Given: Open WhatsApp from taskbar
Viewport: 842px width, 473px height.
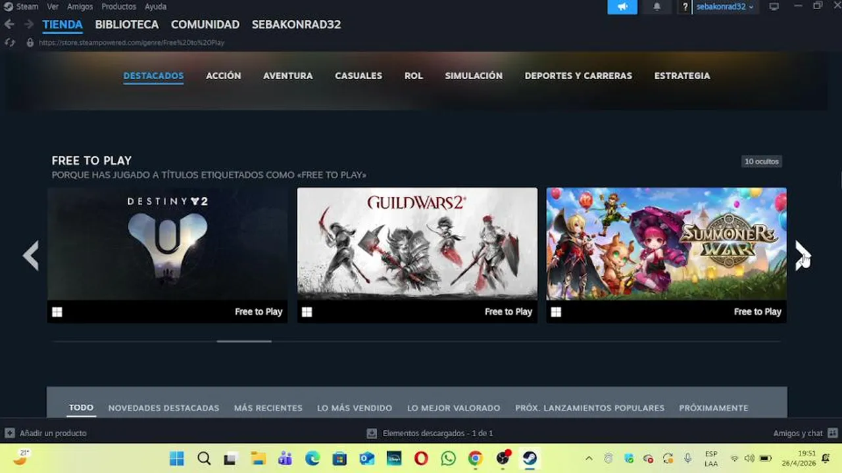Looking at the screenshot, I should pos(448,459).
